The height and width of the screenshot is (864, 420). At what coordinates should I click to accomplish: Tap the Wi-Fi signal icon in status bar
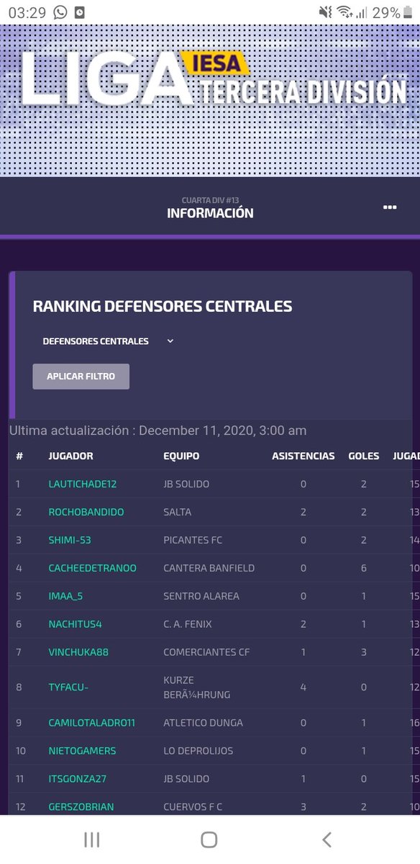[344, 12]
